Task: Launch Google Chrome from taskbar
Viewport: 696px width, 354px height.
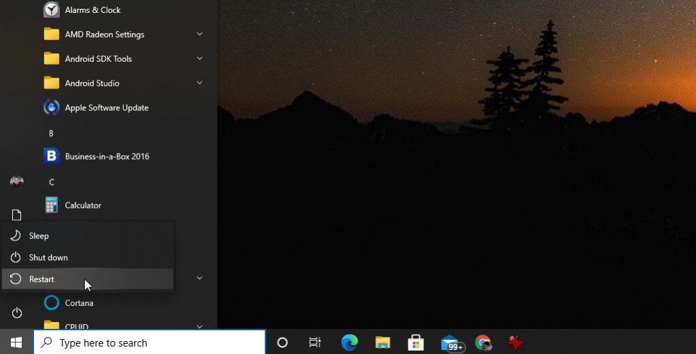Action: click(483, 342)
